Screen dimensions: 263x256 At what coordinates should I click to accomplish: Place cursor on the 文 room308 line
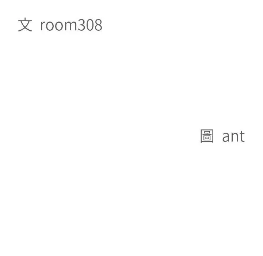[60, 25]
